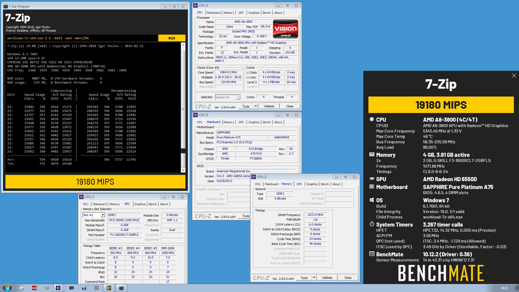Click title icon of CPU-Z Memory window
The image size is (519, 292).
pyautogui.click(x=254, y=177)
